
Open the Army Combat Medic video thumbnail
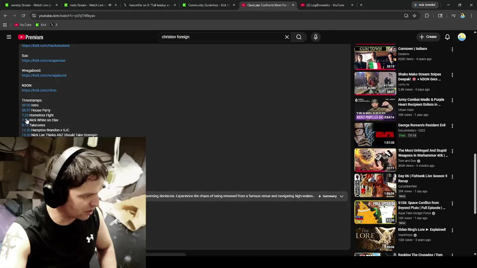[375, 109]
